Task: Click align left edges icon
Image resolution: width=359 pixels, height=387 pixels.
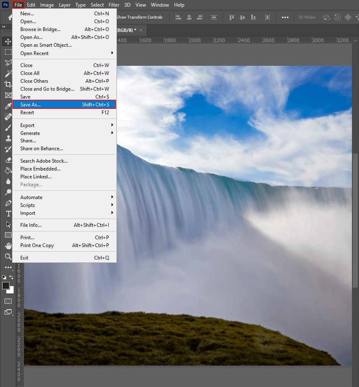Action: pos(178,17)
